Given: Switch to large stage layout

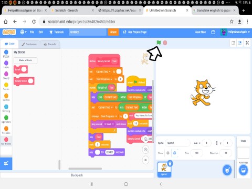Looking at the screenshot, I should click(x=239, y=43).
